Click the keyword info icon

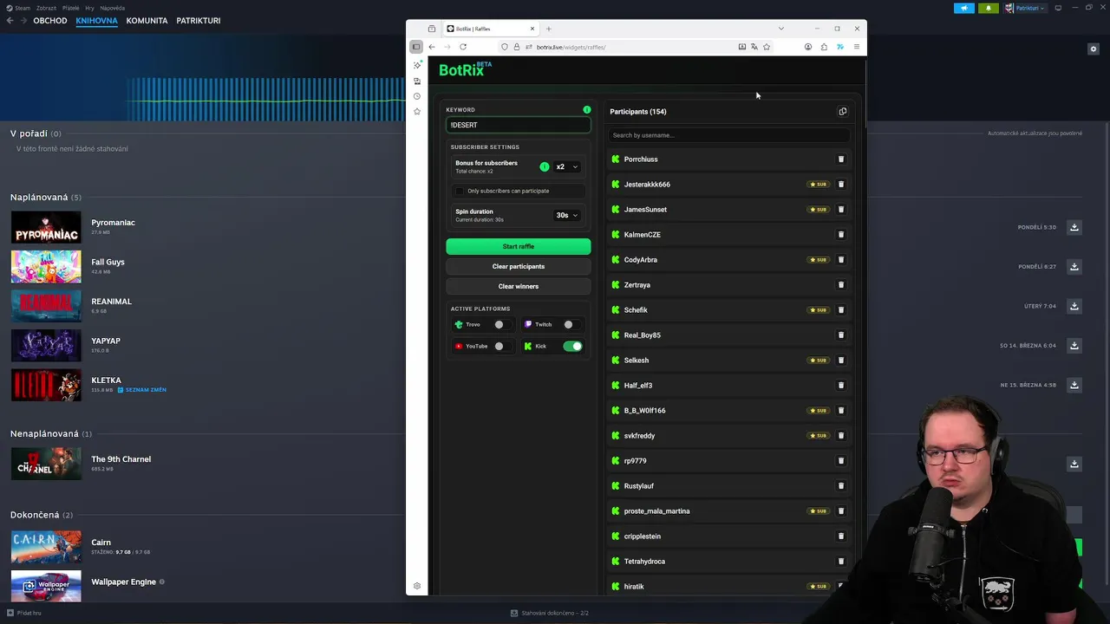(587, 110)
